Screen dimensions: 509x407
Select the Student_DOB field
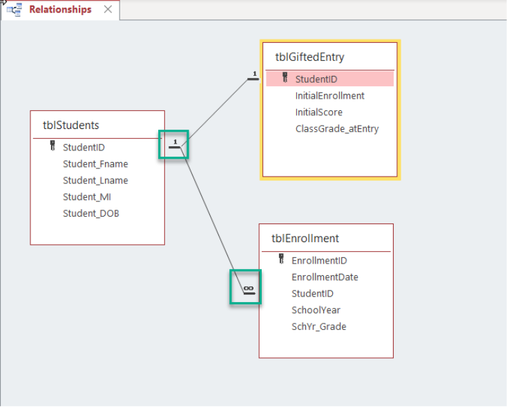pyautogui.click(x=91, y=214)
